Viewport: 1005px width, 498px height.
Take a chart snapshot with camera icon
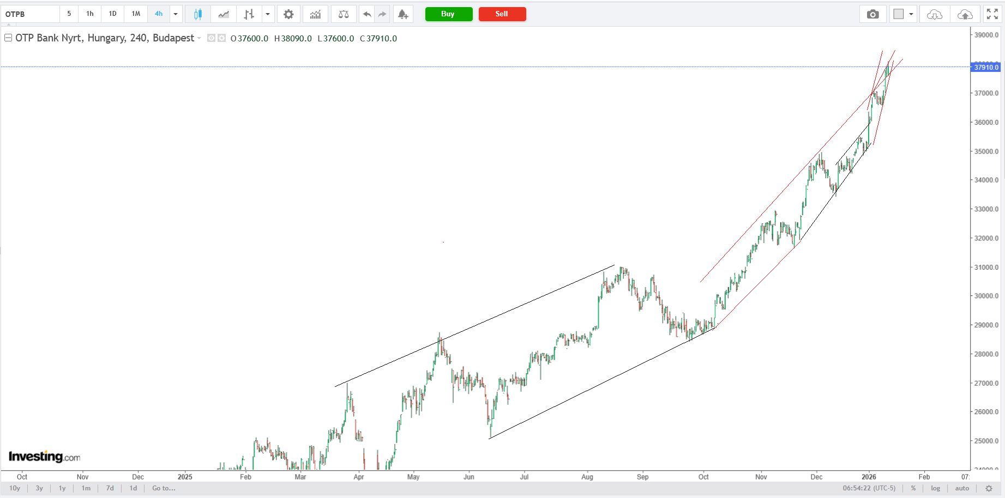pos(872,14)
